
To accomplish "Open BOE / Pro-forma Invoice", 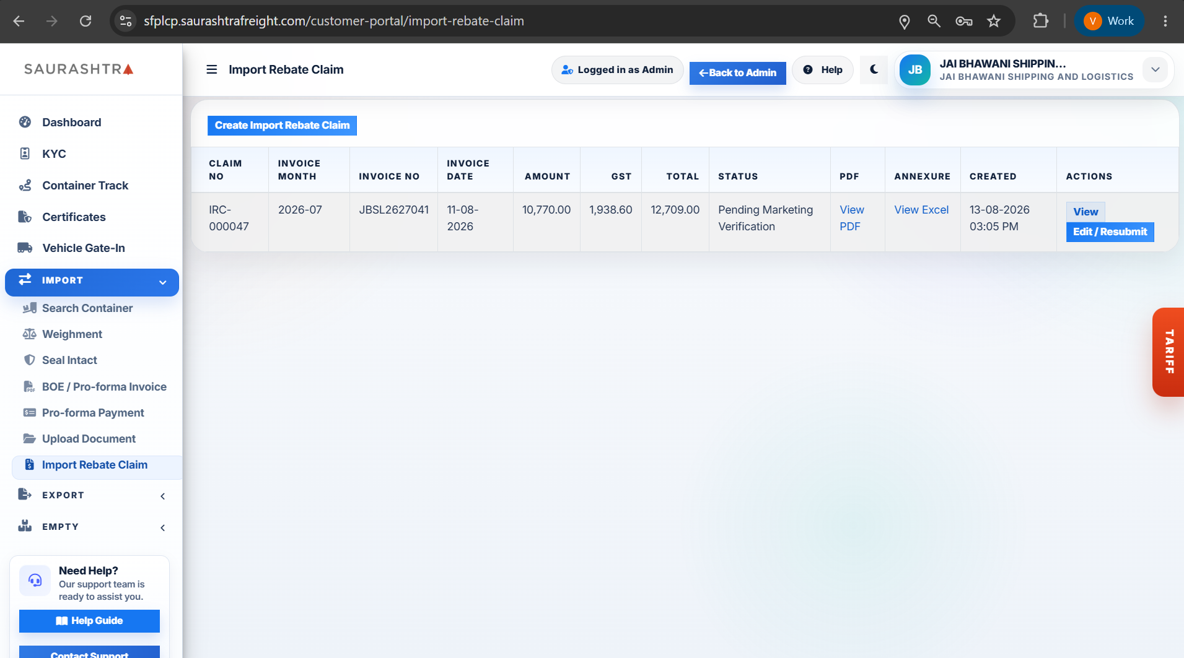I will (x=104, y=387).
